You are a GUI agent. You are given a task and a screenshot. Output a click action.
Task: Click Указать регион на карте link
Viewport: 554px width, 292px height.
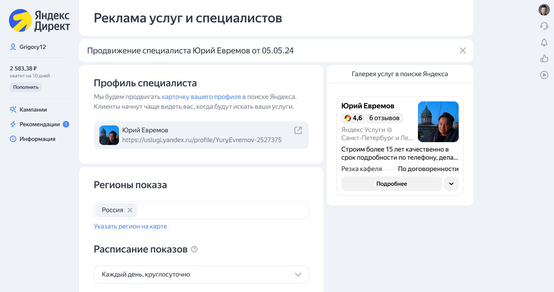click(x=130, y=226)
